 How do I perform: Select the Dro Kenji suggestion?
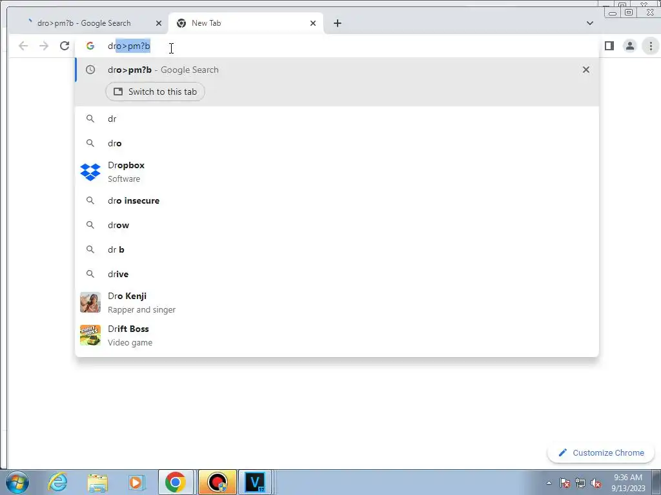[337, 303]
